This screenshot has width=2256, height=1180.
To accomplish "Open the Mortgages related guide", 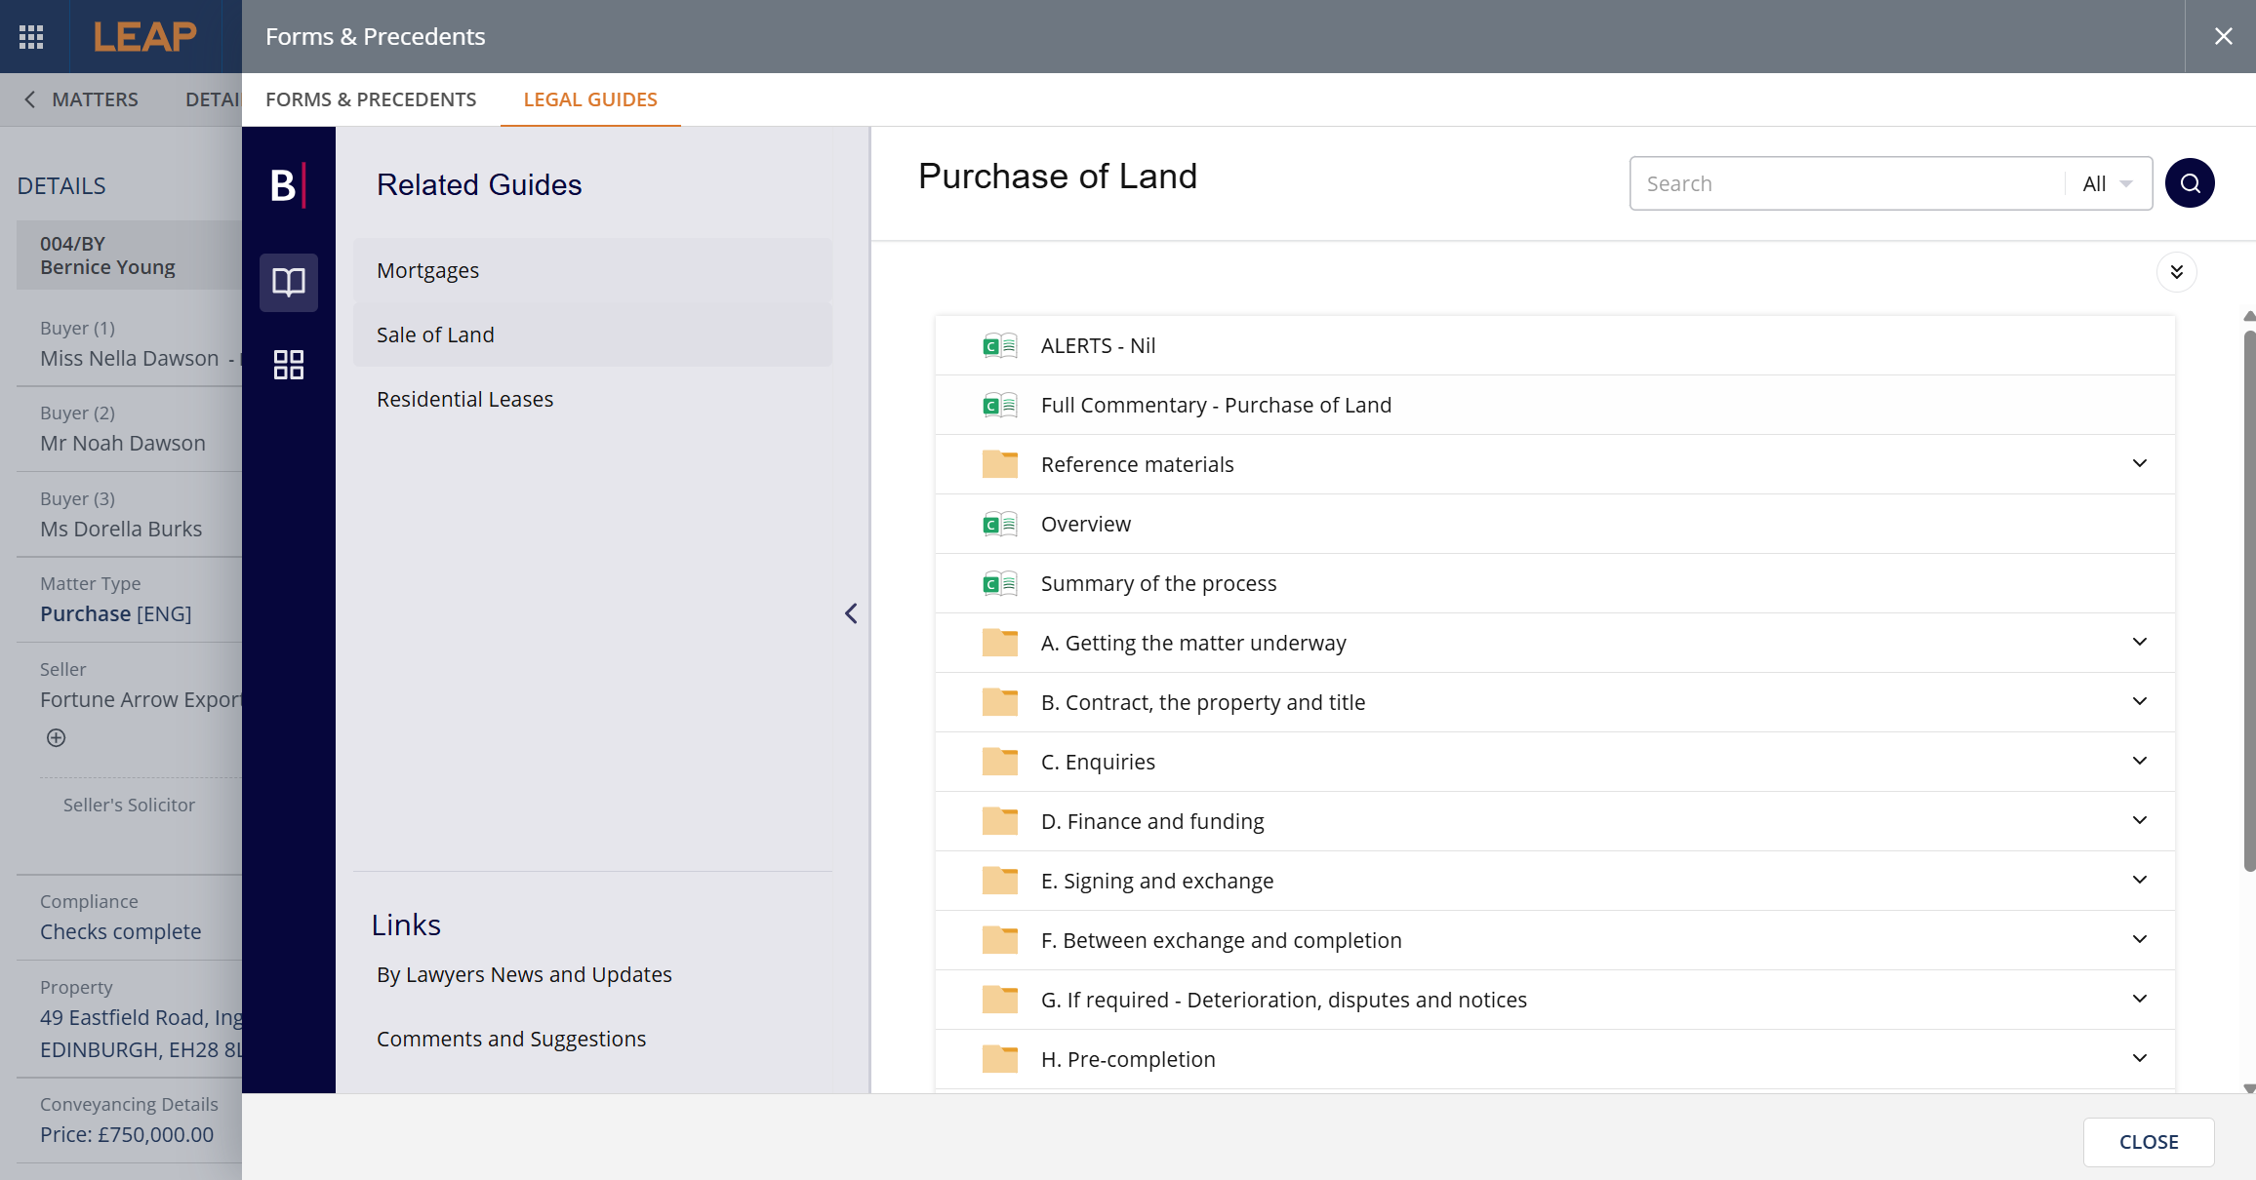I will (427, 271).
